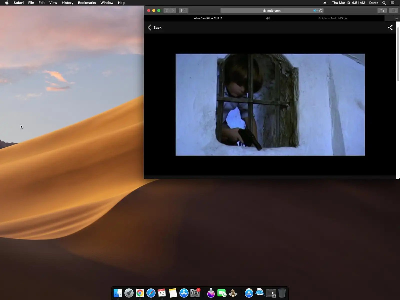Open the App Store from the Dock
Image resolution: width=400 pixels, height=300 pixels.
coord(184,293)
